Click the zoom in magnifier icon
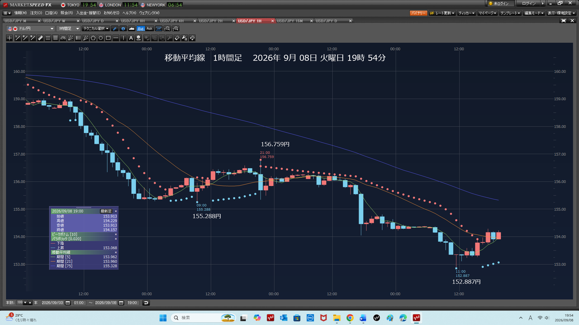 [176, 28]
